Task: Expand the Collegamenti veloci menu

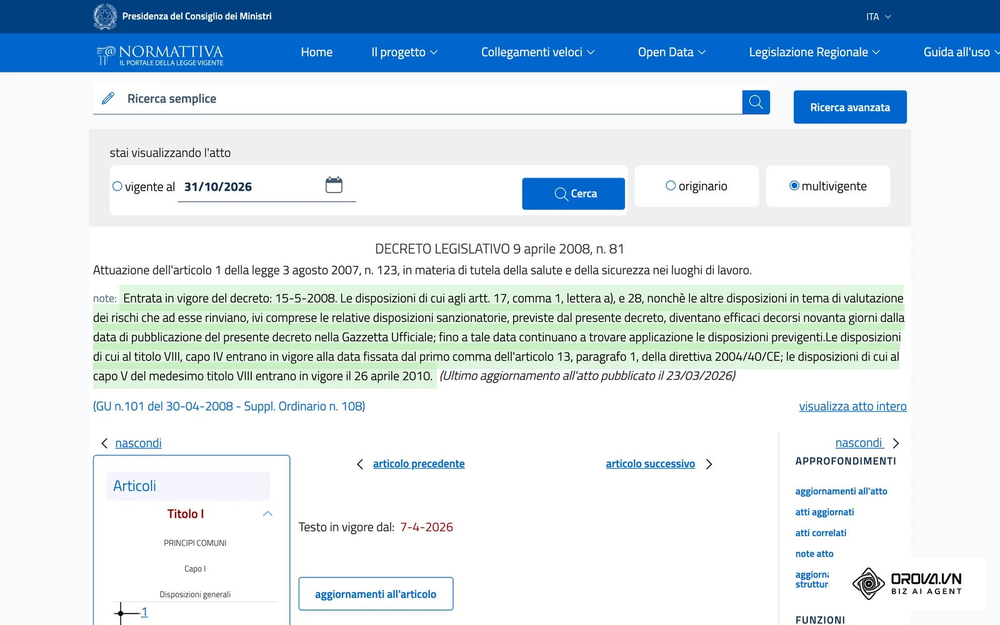Action: pos(537,52)
